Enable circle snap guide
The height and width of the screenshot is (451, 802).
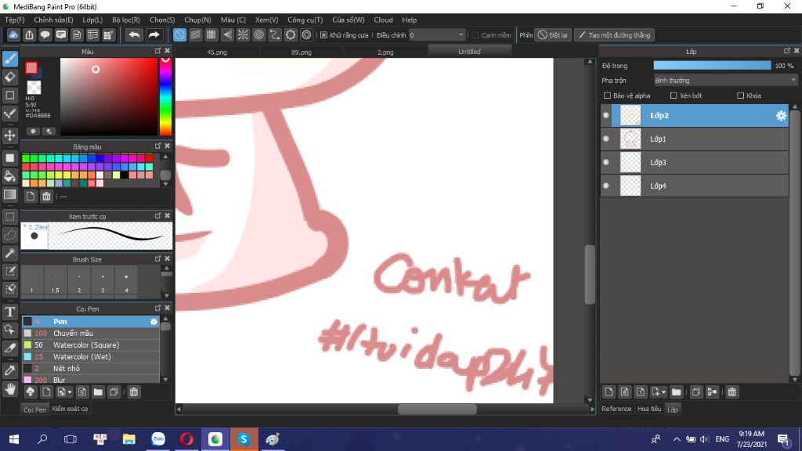258,34
